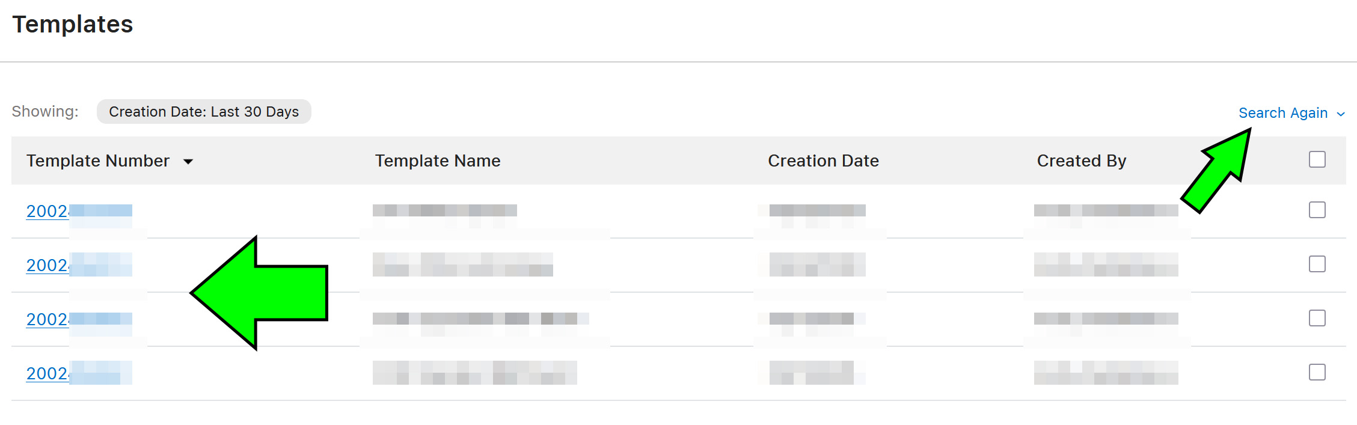The width and height of the screenshot is (1357, 425).
Task: Click the sort arrow beside Template Number
Action: point(188,162)
